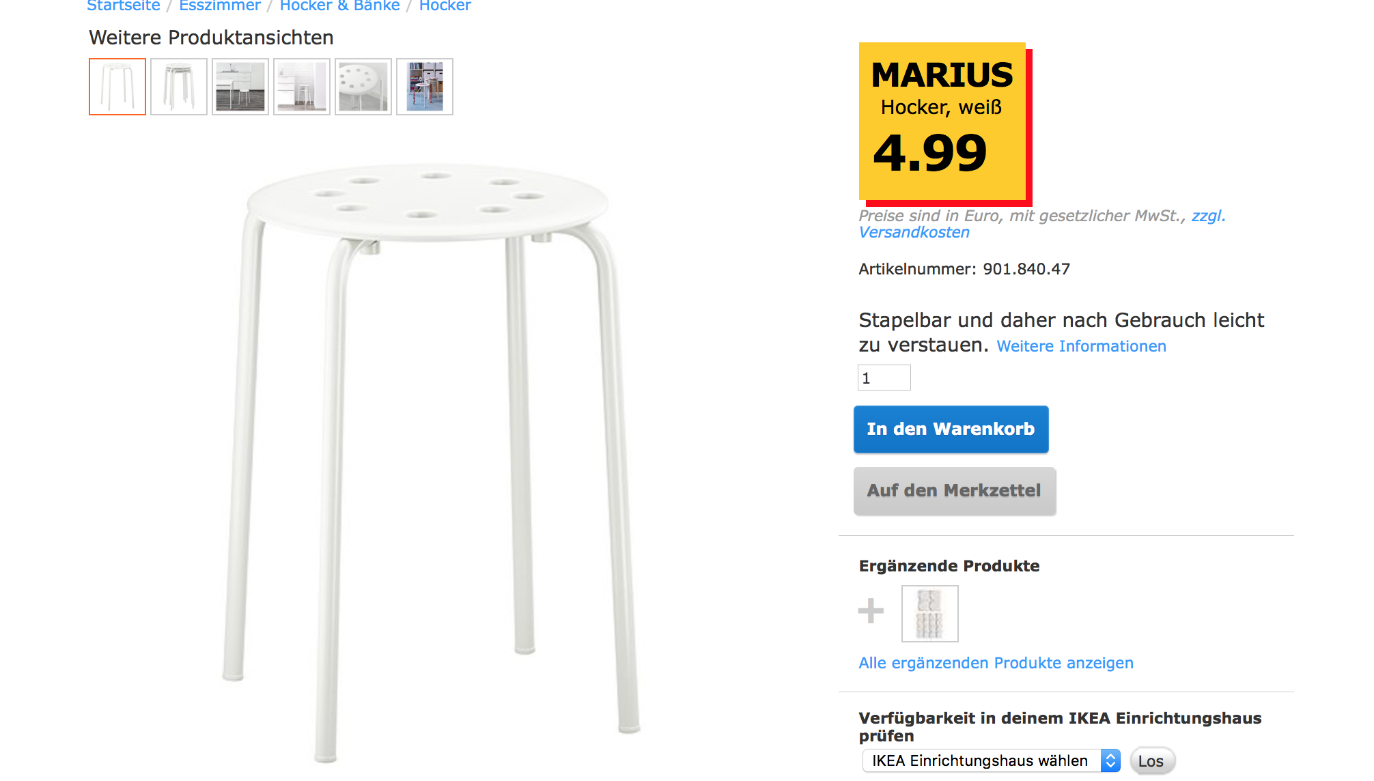Open the complementary product thumbnail image
Viewport: 1374px width, 781px height.
(929, 614)
